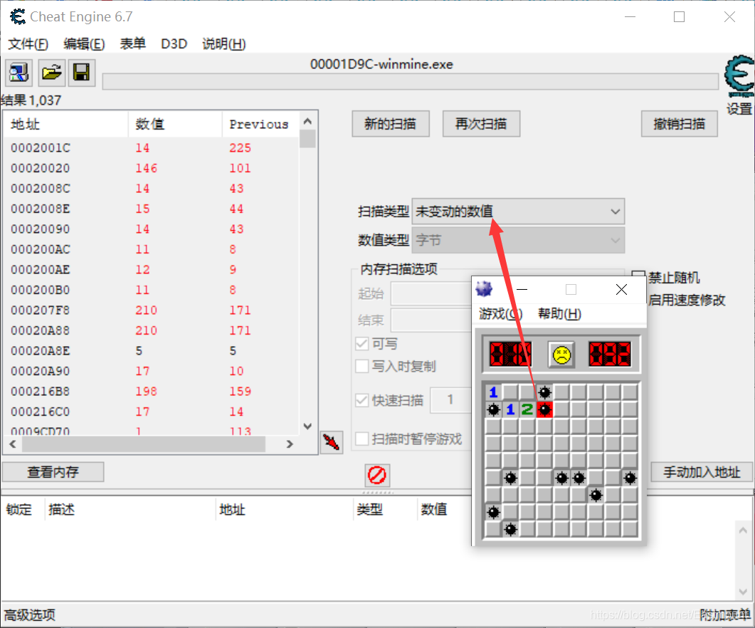Click the green 2 cell in Minesweeper
Viewport: 755px width, 628px height.
point(527,409)
